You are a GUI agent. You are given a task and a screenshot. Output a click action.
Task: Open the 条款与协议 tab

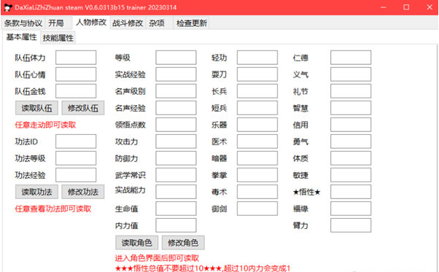pyautogui.click(x=23, y=23)
